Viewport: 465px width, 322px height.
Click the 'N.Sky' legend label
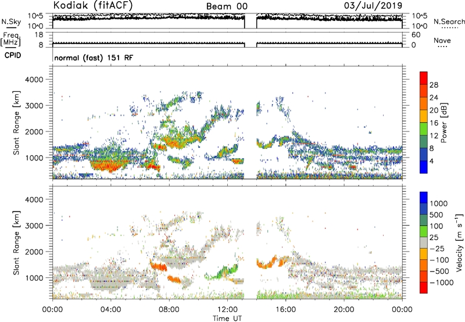tap(11, 22)
